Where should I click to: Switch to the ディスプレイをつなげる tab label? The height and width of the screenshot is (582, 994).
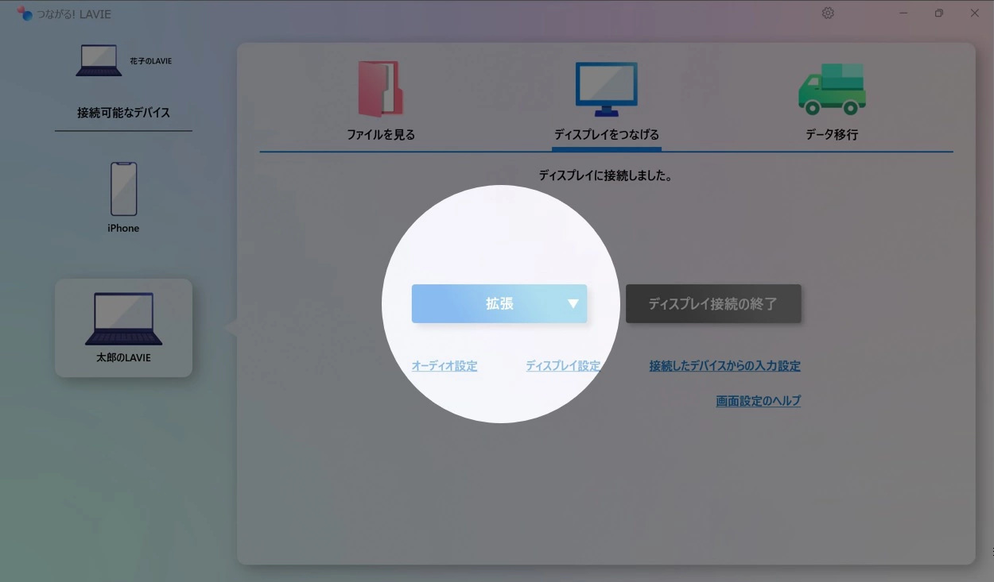pos(606,135)
